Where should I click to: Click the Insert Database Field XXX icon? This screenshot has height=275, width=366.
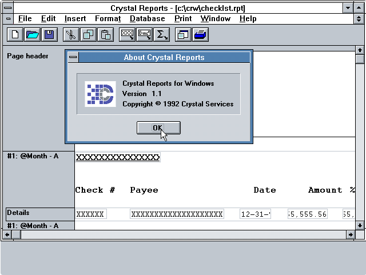coord(127,35)
